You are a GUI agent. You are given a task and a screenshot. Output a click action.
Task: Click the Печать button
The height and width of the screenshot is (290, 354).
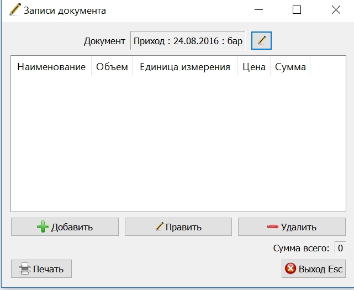coord(41,269)
